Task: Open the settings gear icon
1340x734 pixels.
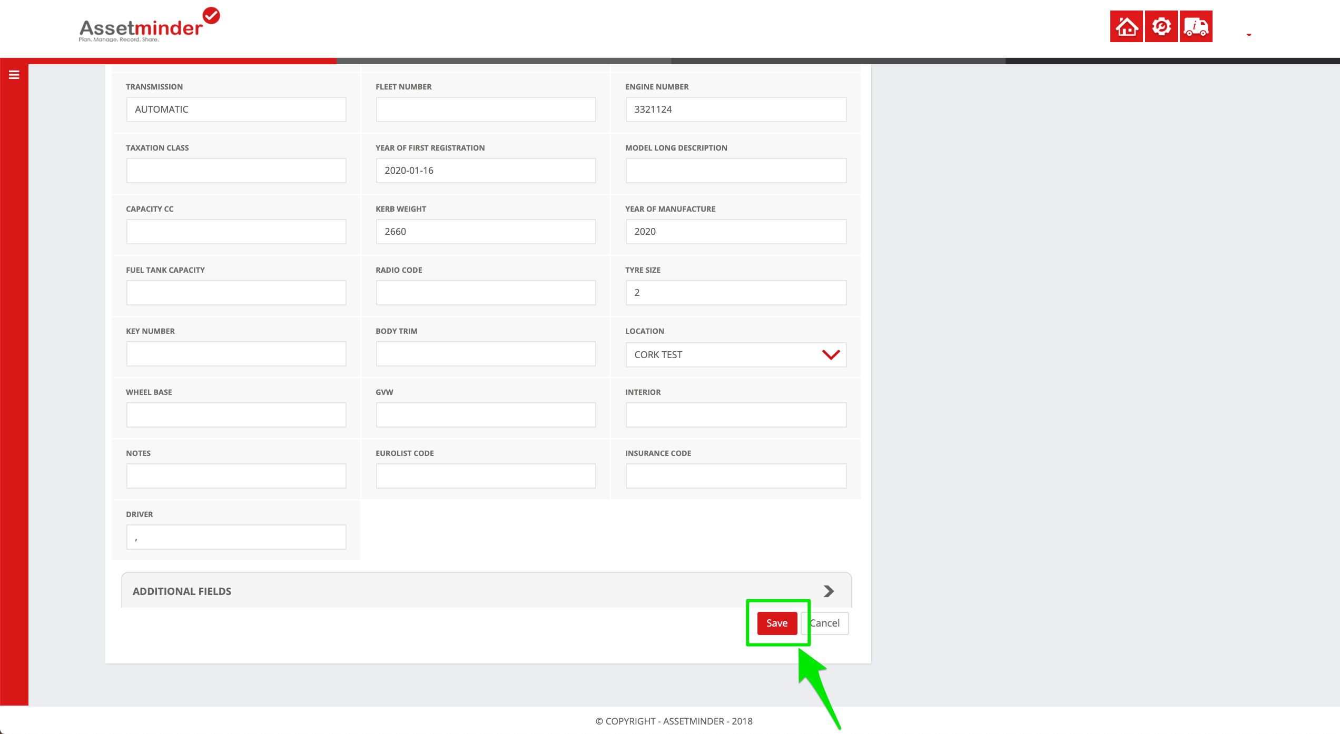Action: [1161, 26]
